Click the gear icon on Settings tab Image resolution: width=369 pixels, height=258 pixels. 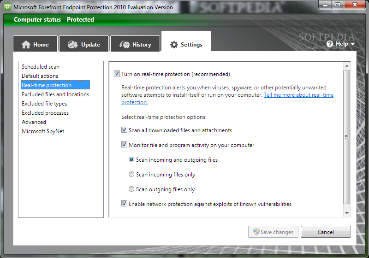[174, 44]
